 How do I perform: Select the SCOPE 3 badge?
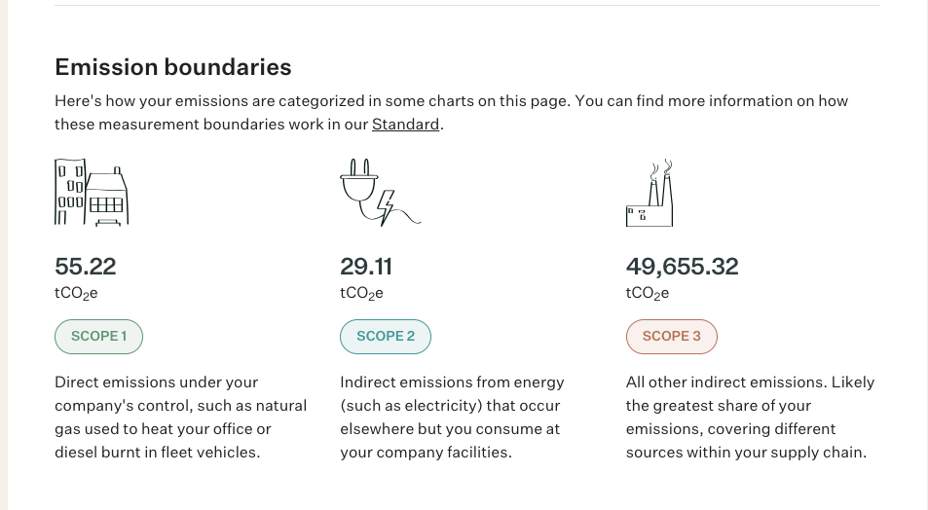point(672,337)
